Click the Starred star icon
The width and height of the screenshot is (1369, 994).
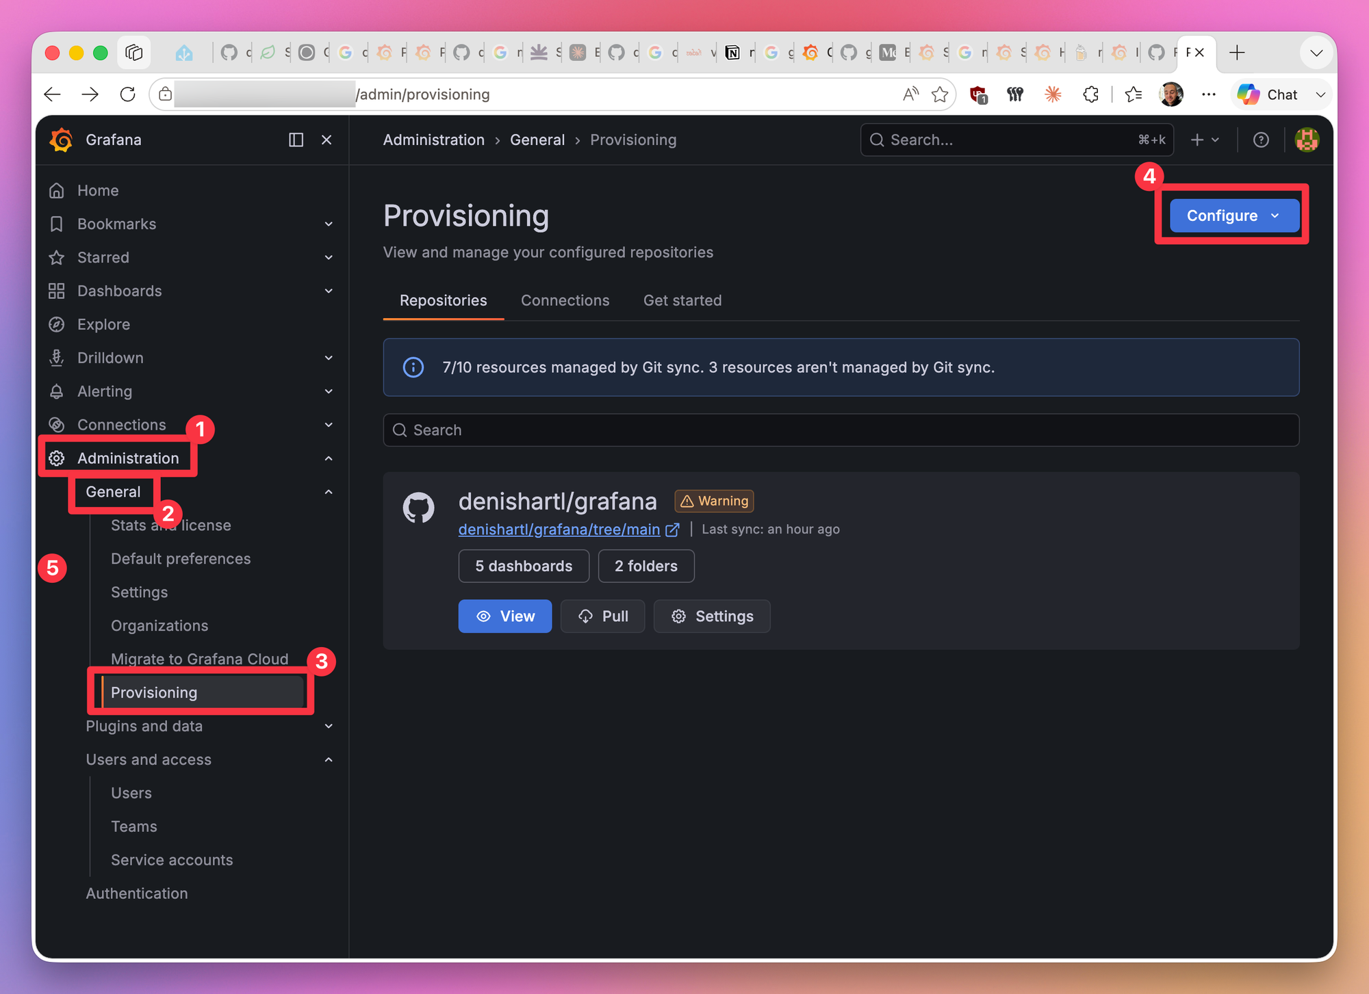click(57, 257)
